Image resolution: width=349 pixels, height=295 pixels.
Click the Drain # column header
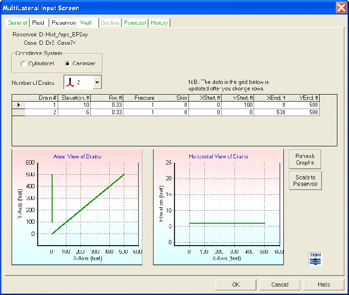(x=41, y=98)
